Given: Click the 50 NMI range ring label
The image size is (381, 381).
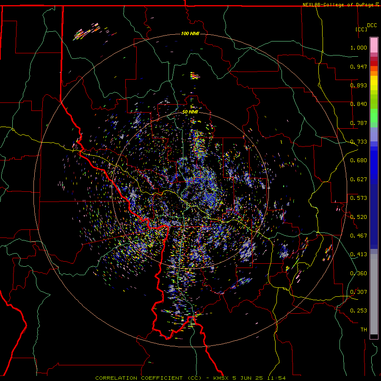Looking at the screenshot, I should [x=190, y=112].
